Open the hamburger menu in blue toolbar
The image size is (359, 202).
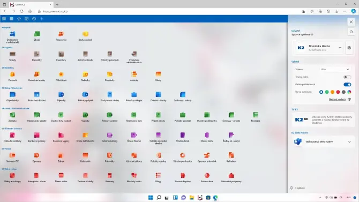(x=4, y=19)
